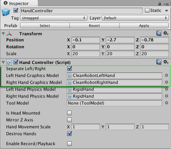This screenshot has width=171, height=149.
Task: Click the blue cube GameObject icon
Action: click(x=6, y=12)
